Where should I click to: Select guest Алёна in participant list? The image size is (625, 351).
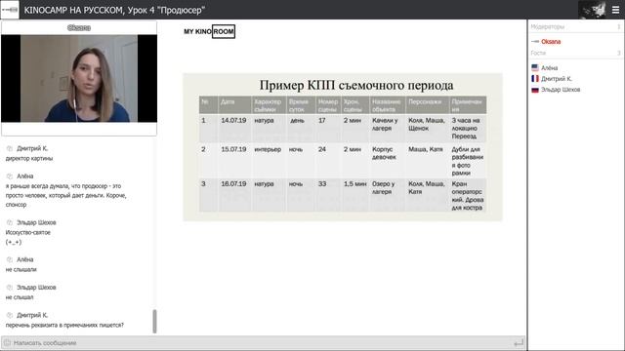coord(549,68)
